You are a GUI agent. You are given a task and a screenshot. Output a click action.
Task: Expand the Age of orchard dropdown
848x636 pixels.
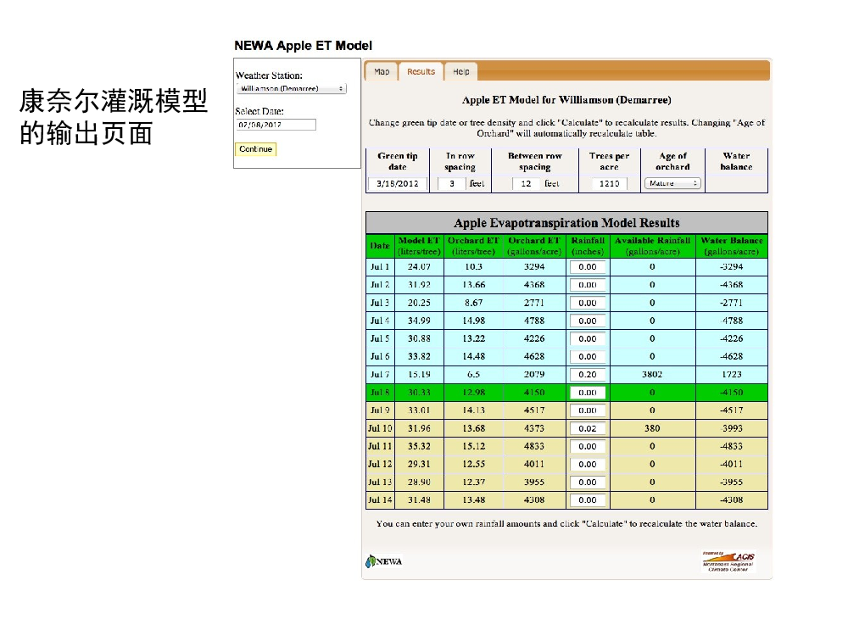672,183
